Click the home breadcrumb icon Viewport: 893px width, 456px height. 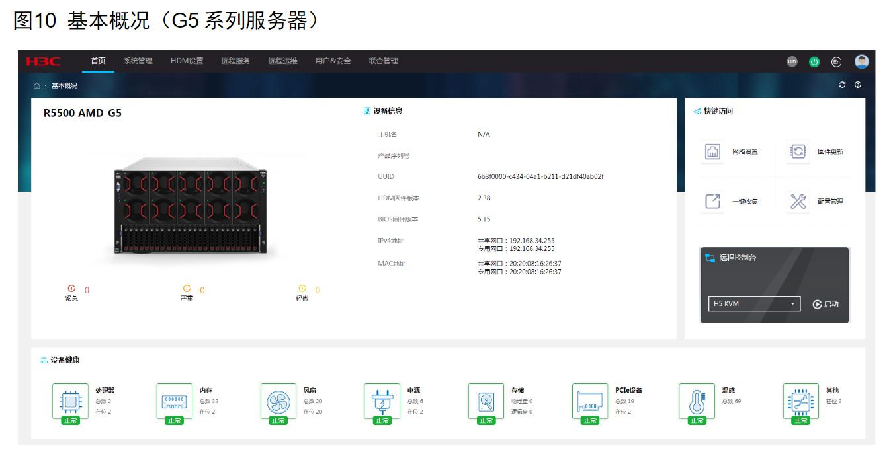tap(36, 85)
